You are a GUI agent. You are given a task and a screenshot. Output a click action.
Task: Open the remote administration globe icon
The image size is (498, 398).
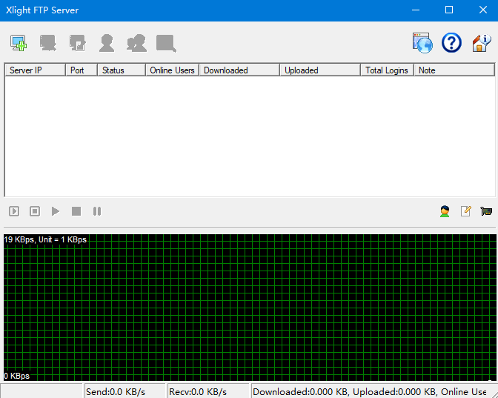point(422,42)
